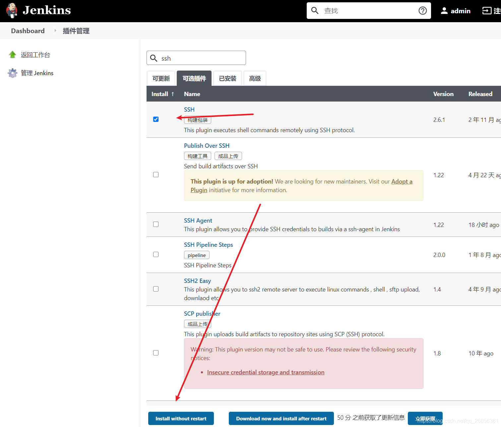Viewport: 501px width, 427px height.
Task: Click the 构建包装 tag under SSH
Action: (198, 120)
